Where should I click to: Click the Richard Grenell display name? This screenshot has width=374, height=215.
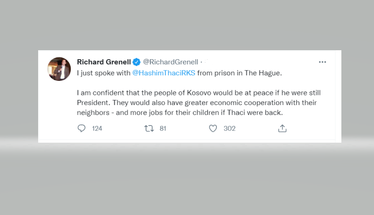pos(103,62)
